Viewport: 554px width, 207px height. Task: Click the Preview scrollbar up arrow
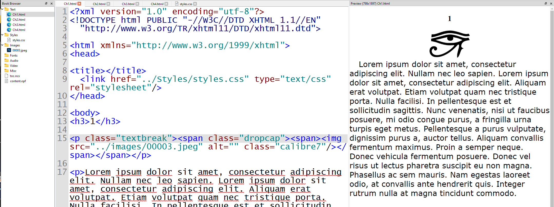click(x=552, y=9)
